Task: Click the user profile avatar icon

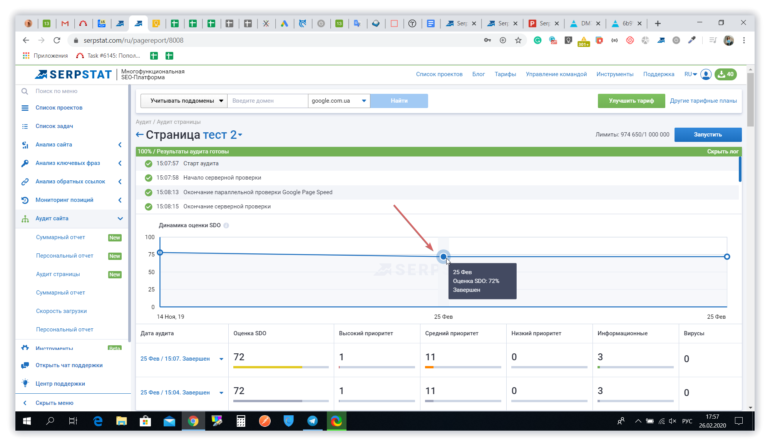Action: coord(706,74)
